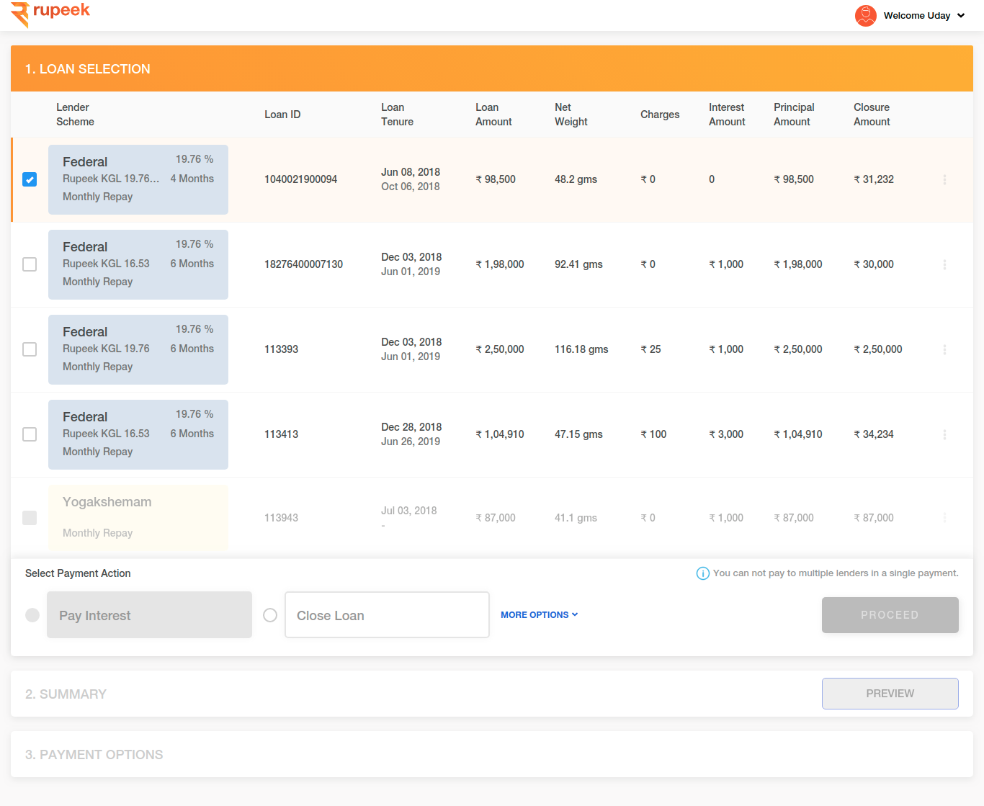Click the Loan Amount column header
Viewport: 984px width, 806px height.
493,115
